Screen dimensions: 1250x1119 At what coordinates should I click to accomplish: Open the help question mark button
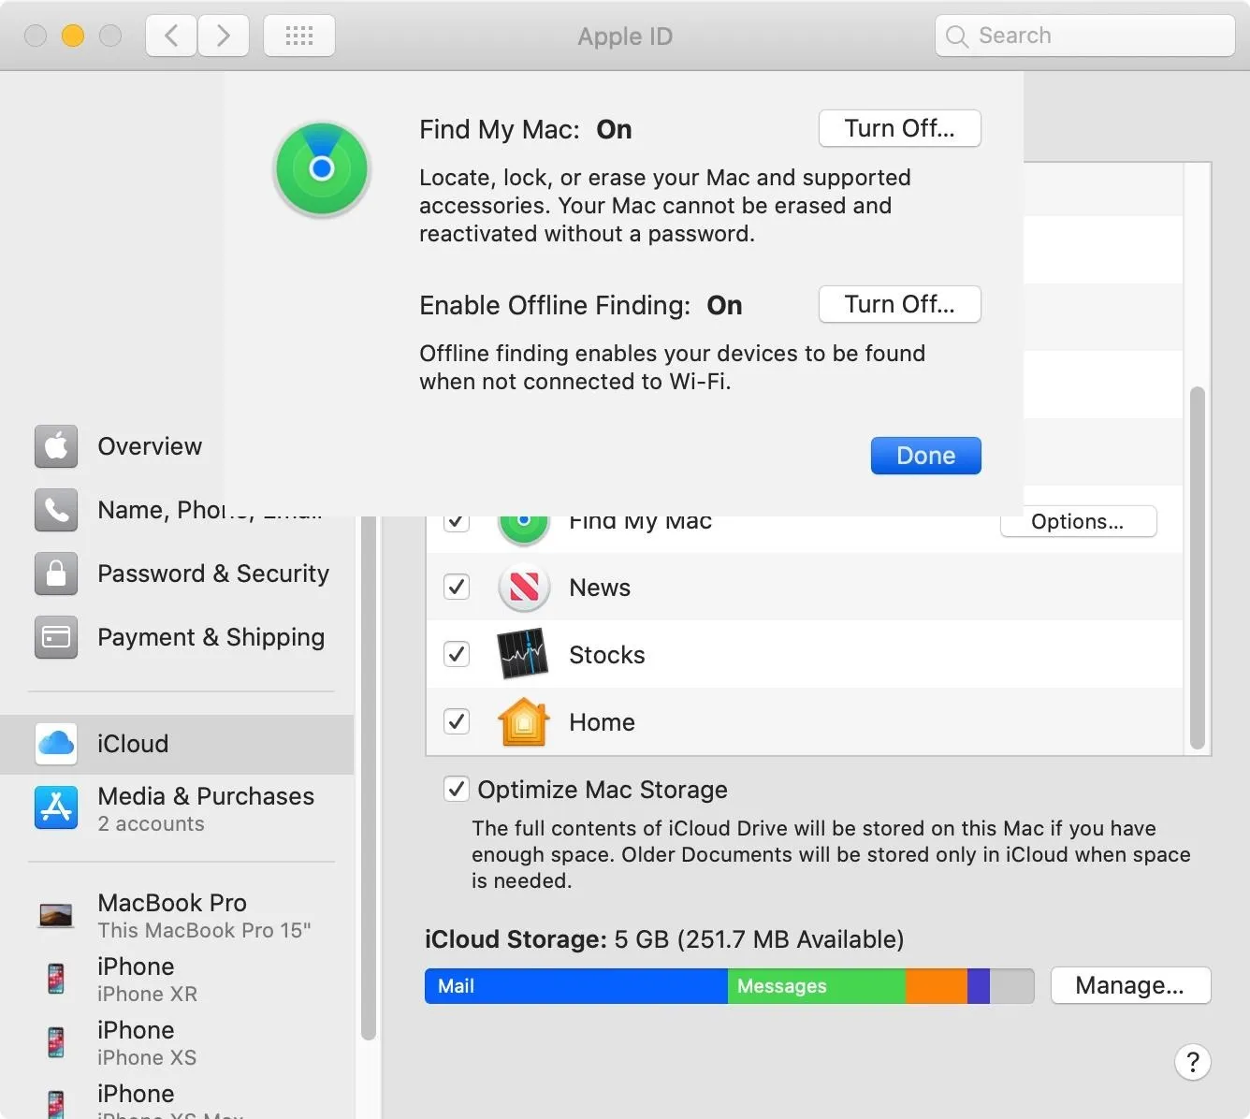coord(1192,1062)
